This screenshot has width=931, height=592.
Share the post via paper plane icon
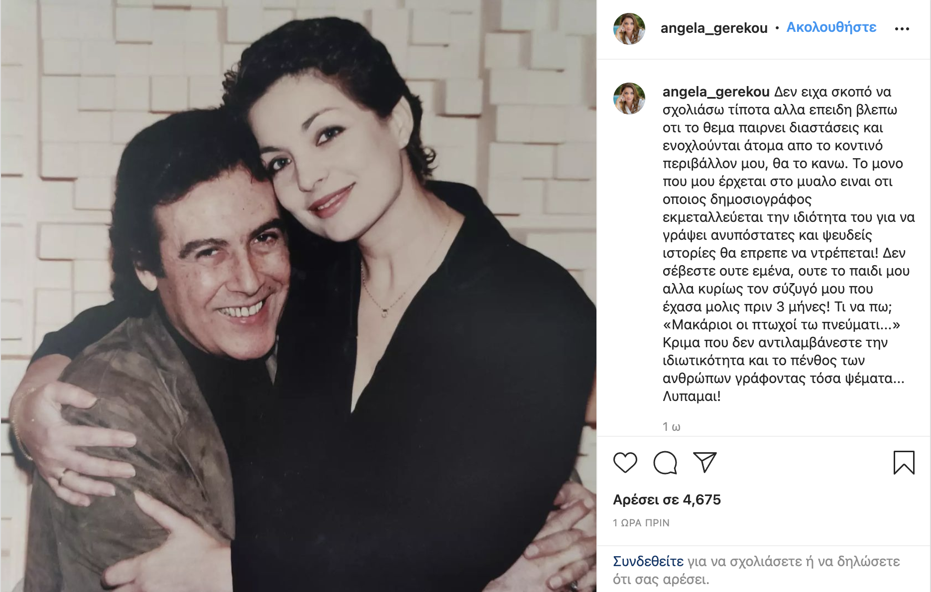(704, 463)
